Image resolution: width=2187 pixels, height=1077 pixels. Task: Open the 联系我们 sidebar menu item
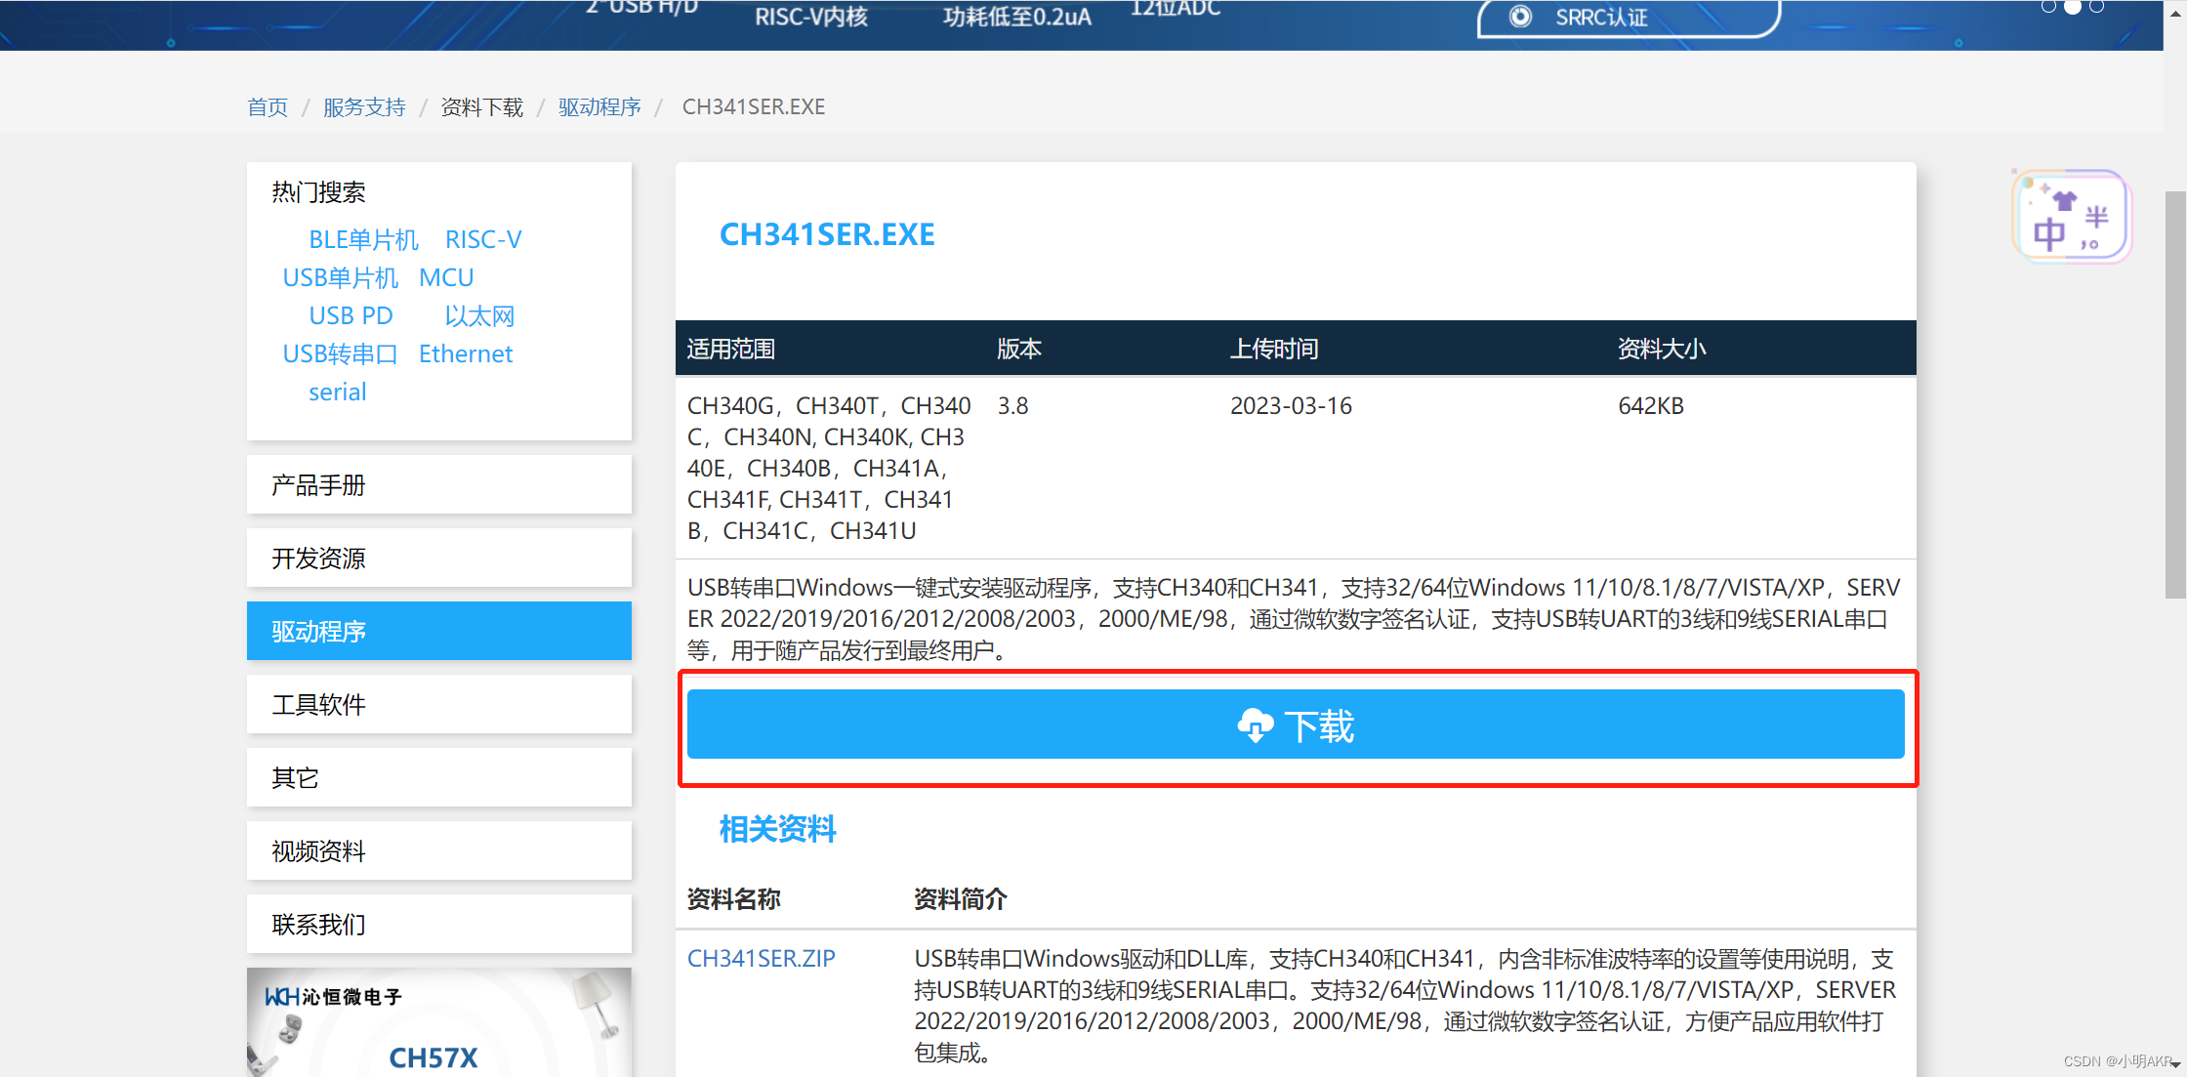[x=439, y=924]
